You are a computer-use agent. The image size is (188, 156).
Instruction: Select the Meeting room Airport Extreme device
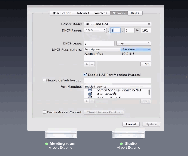[61, 135]
